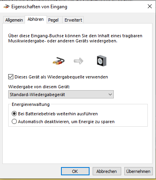The width and height of the screenshot is (156, 180).
Task: Switch to the Allgemein tab
Action: point(14,20)
